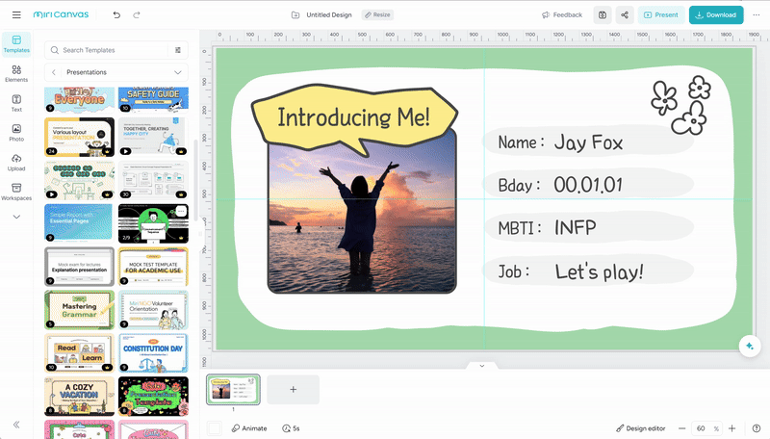Click the Redo arrow
770x439 pixels.
tap(137, 15)
